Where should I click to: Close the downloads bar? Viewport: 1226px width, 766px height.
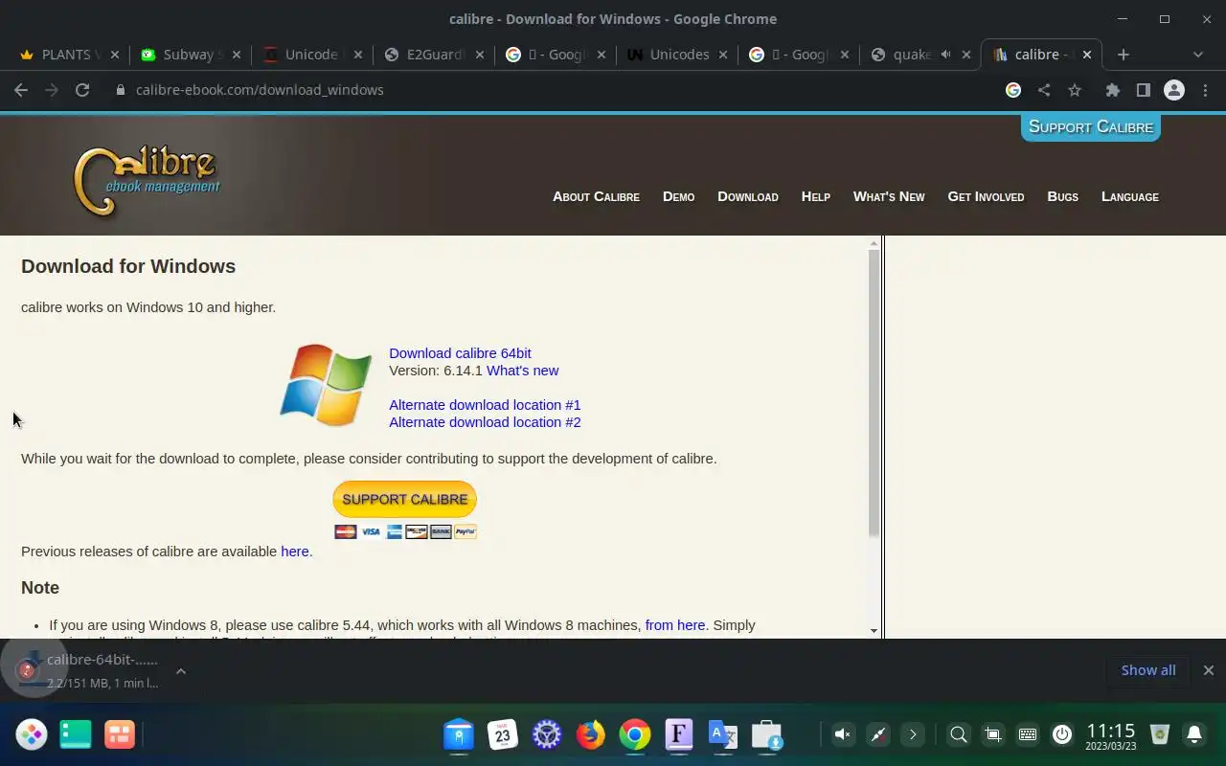click(1209, 670)
